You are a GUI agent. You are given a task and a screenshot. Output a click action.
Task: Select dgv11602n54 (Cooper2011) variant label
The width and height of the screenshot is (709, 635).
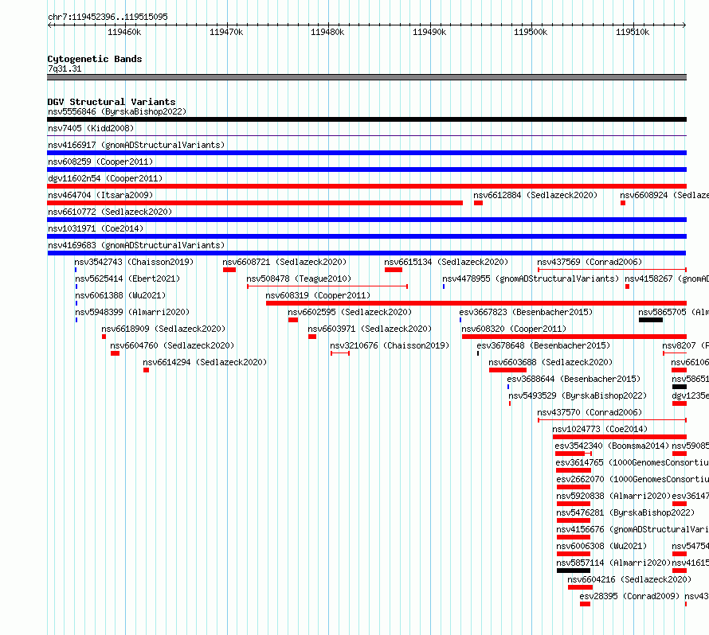tap(105, 178)
